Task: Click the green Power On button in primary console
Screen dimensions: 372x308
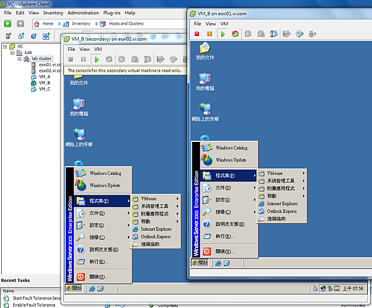Action: click(x=222, y=33)
